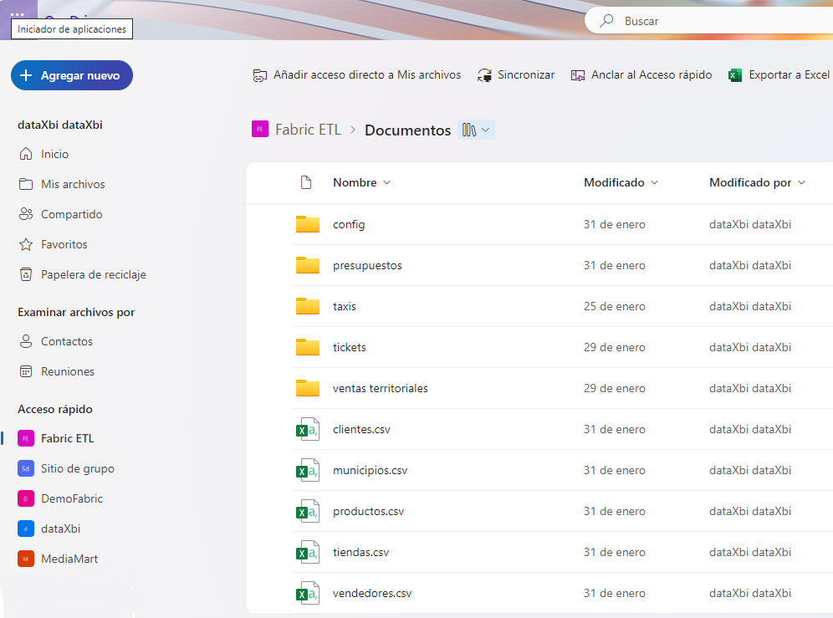Open the Microsoft 365 app launcher

click(18, 13)
